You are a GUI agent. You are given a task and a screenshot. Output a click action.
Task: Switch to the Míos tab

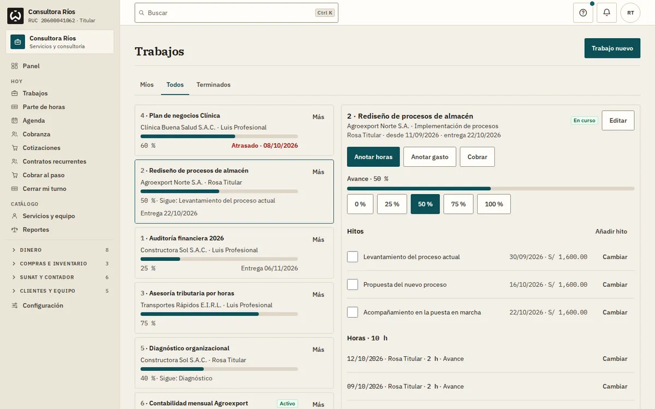pyautogui.click(x=147, y=85)
